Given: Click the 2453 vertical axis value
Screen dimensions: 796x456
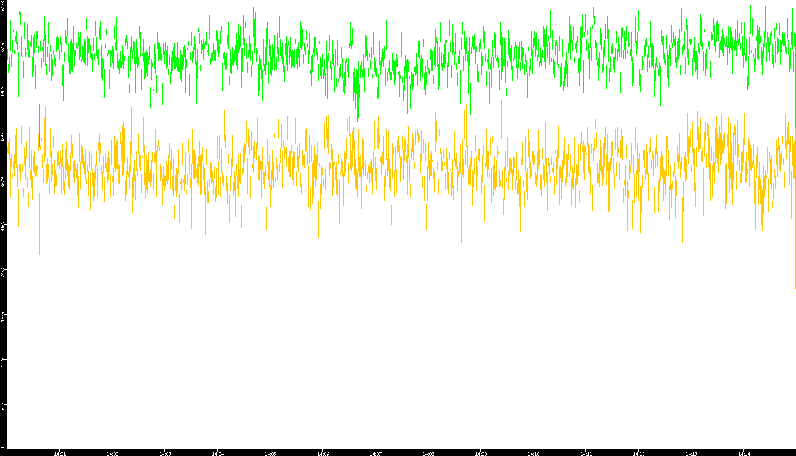Looking at the screenshot, I should (x=3, y=272).
